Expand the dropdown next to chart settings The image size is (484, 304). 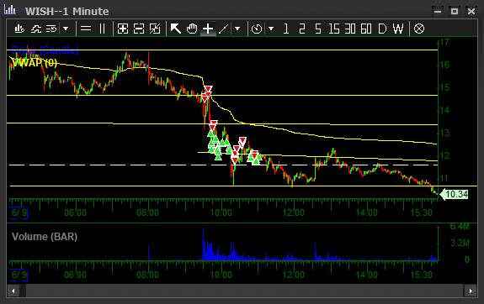point(66,29)
